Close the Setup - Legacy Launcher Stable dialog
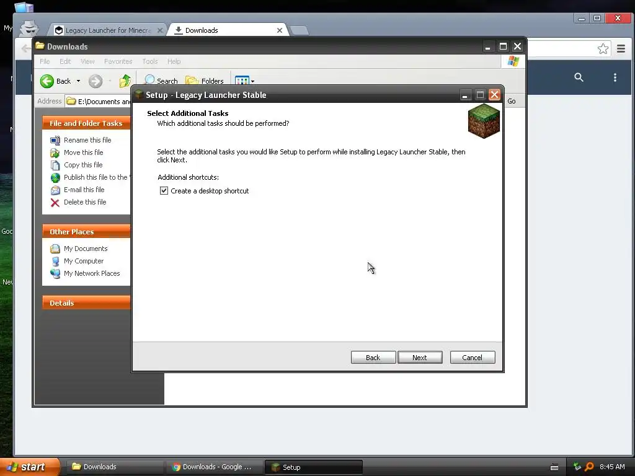The width and height of the screenshot is (635, 476). click(x=494, y=95)
